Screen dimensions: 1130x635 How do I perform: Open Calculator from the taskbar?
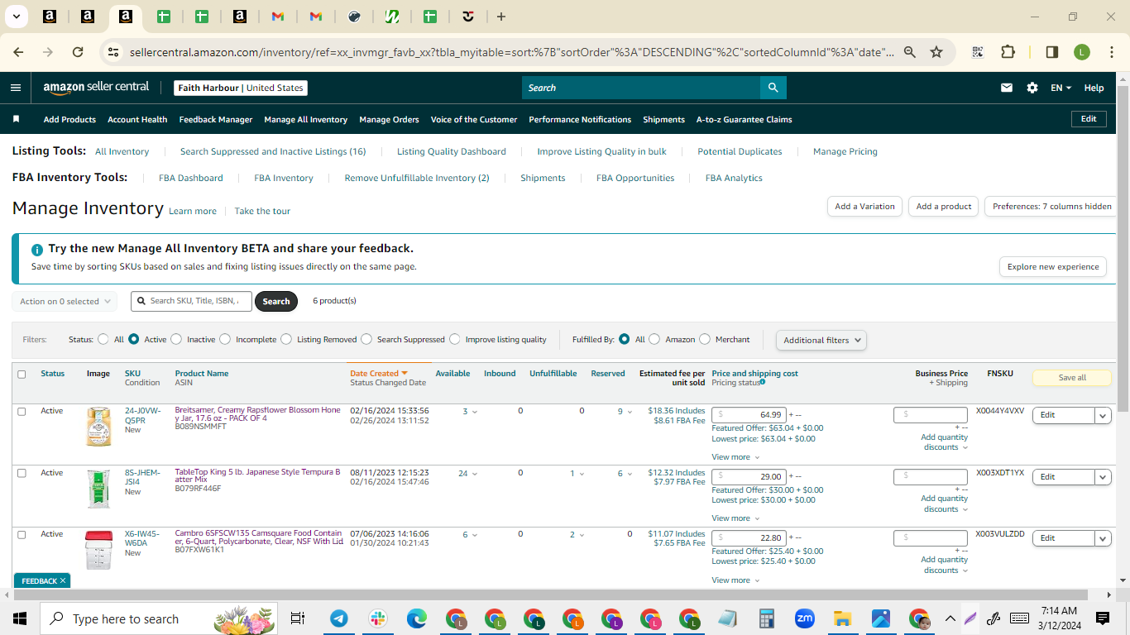click(x=767, y=618)
